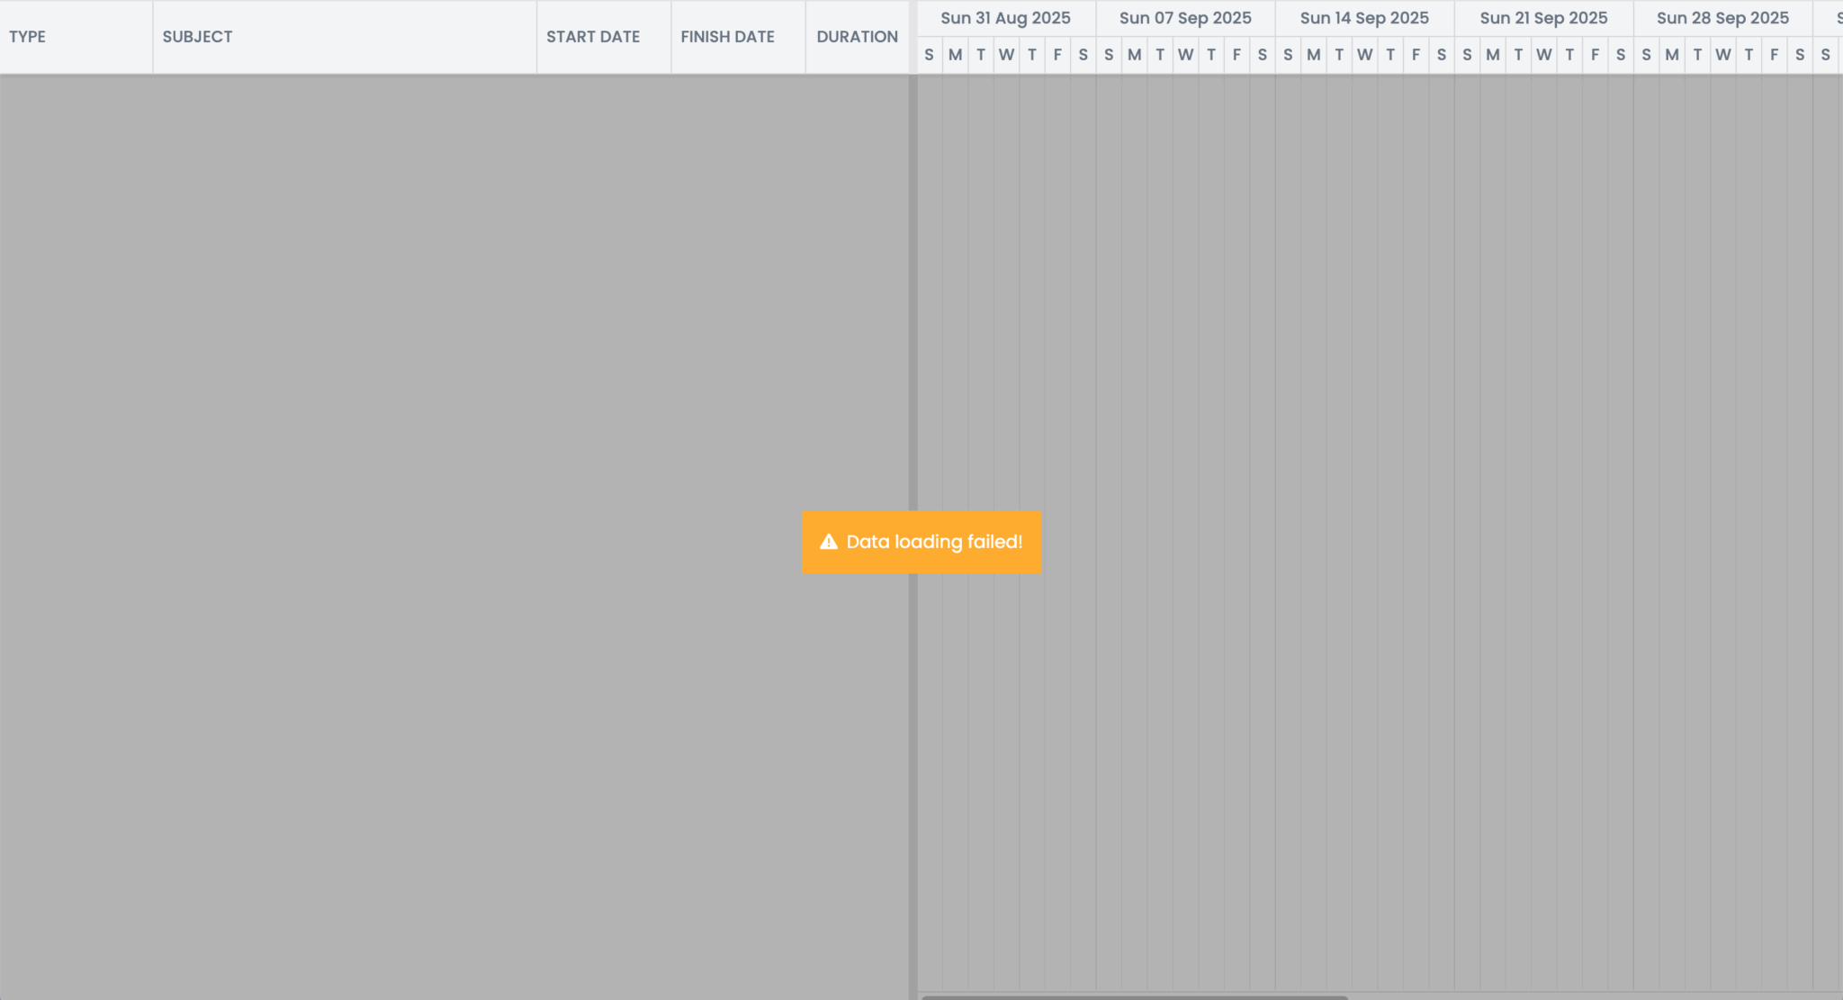The image size is (1843, 1000).
Task: Click Friday cell under 07 Sep week
Action: pyautogui.click(x=1236, y=55)
